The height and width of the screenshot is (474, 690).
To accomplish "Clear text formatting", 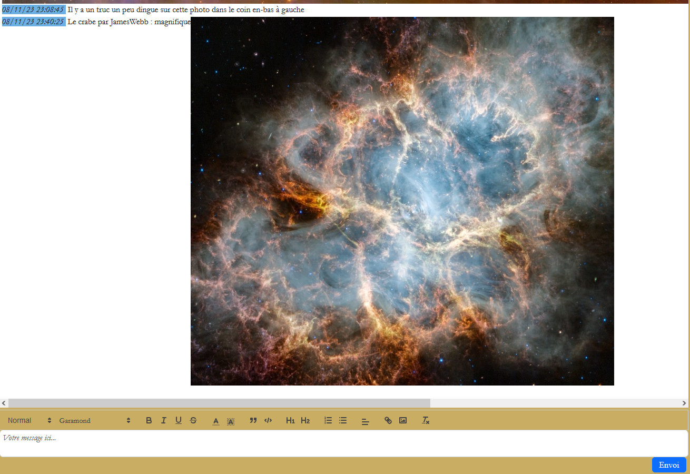I will pos(426,420).
